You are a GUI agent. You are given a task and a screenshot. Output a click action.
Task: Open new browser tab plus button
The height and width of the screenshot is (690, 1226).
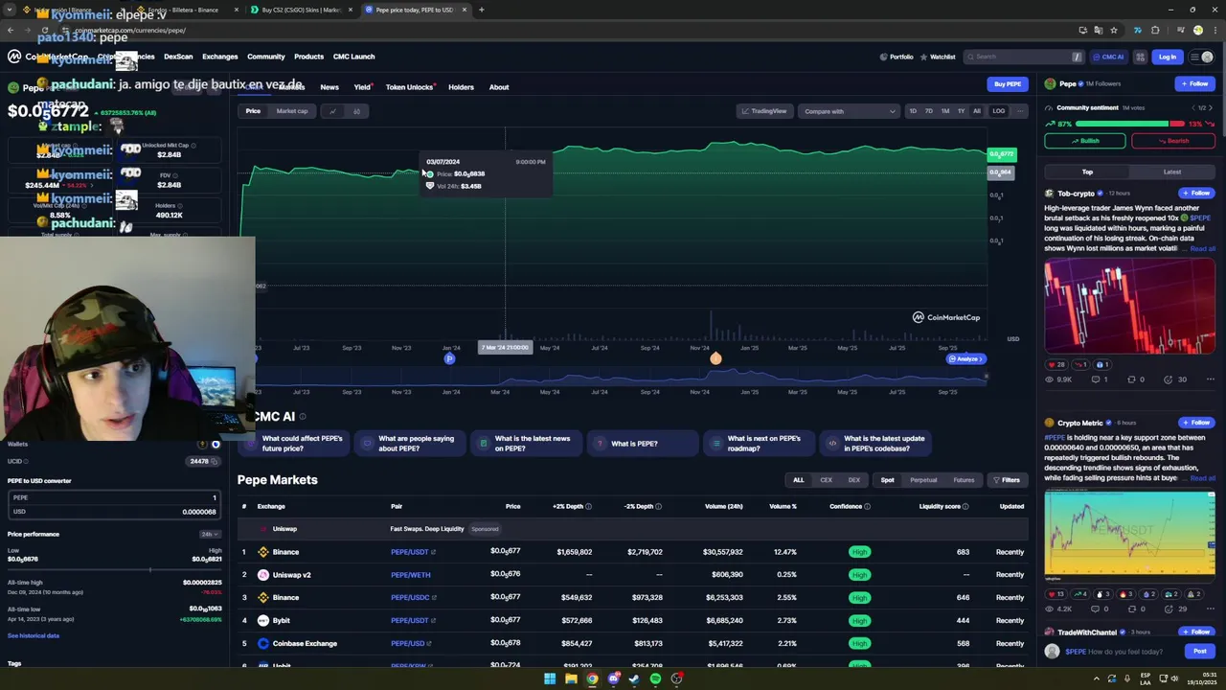point(481,10)
